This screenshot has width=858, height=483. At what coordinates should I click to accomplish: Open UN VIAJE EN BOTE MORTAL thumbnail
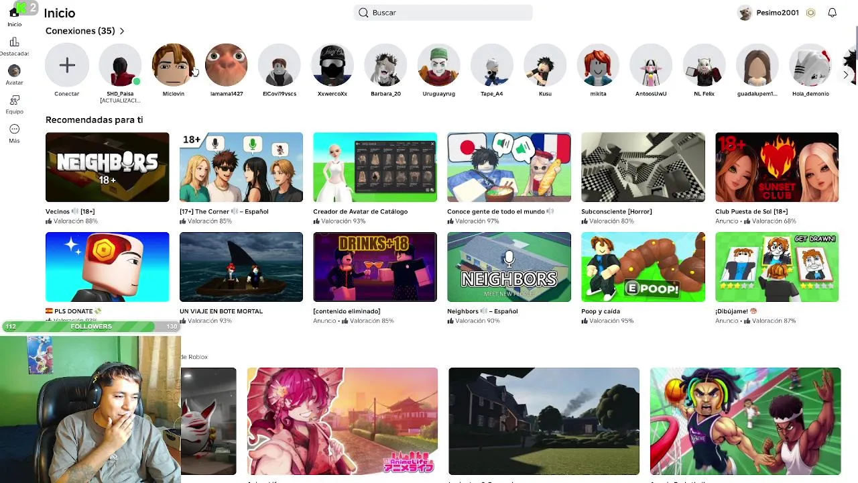click(241, 267)
